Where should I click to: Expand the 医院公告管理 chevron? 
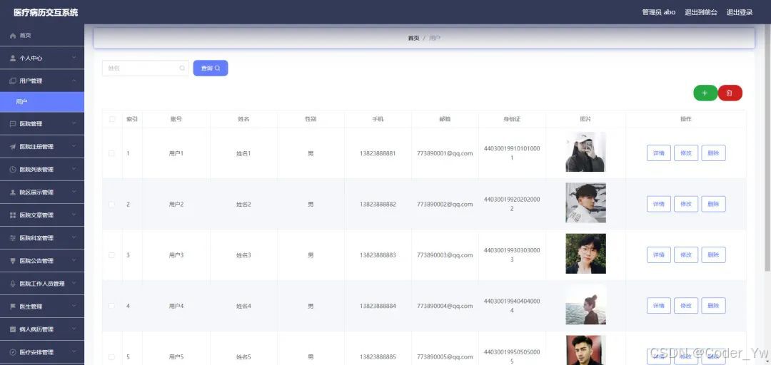(x=74, y=260)
